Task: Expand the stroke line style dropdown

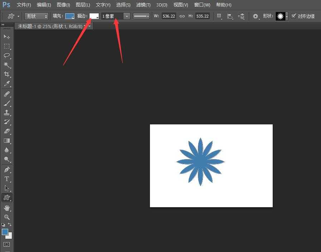Action: click(141, 16)
